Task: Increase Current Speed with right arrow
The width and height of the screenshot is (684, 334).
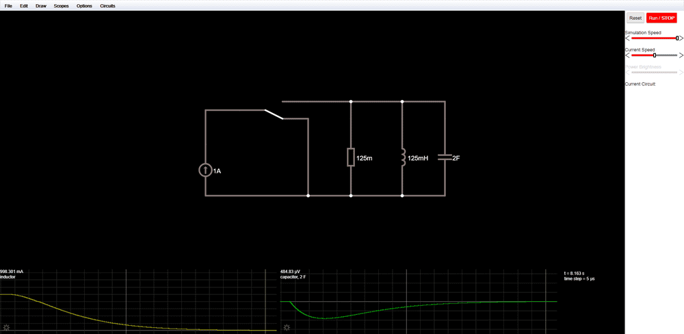Action: tap(681, 55)
